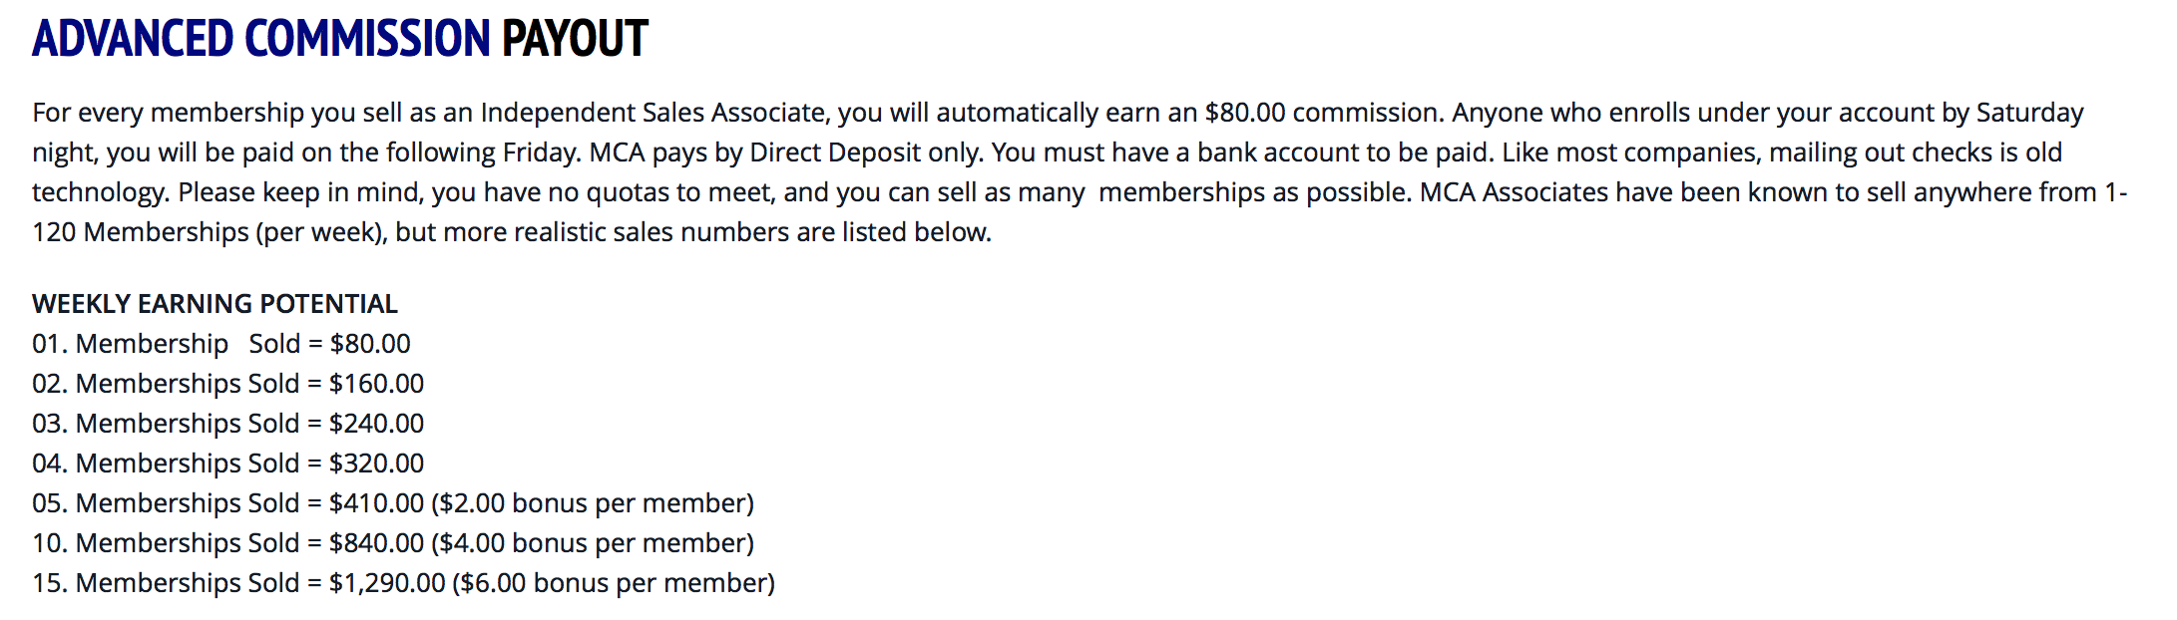Click the $6.00 bonus per member note
Screen dimensions: 2177x620
(614, 583)
